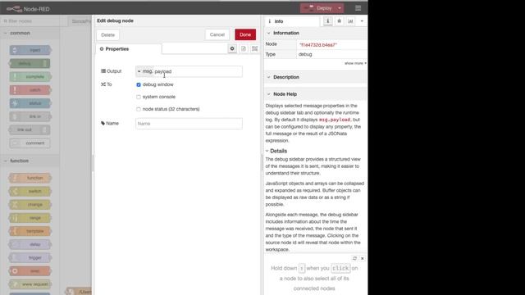Open the debug bug sidebar icon
The image size is (525, 295).
click(339, 21)
